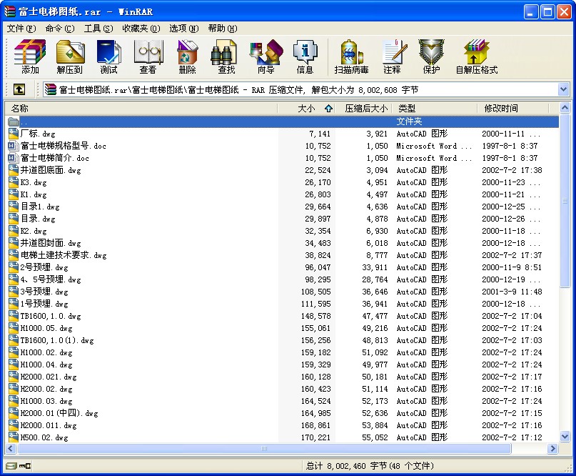This screenshot has height=476, width=576.
Task: Click the archive icon in address bar
Action: (51, 89)
